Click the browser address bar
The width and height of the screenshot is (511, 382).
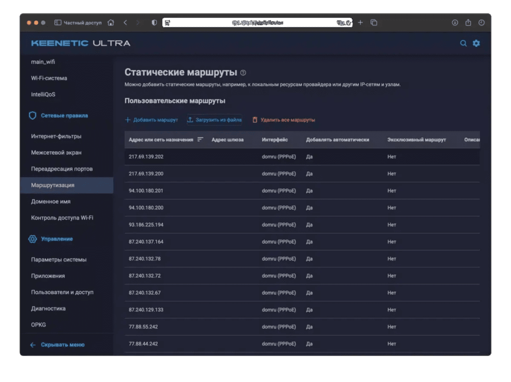pyautogui.click(x=257, y=22)
